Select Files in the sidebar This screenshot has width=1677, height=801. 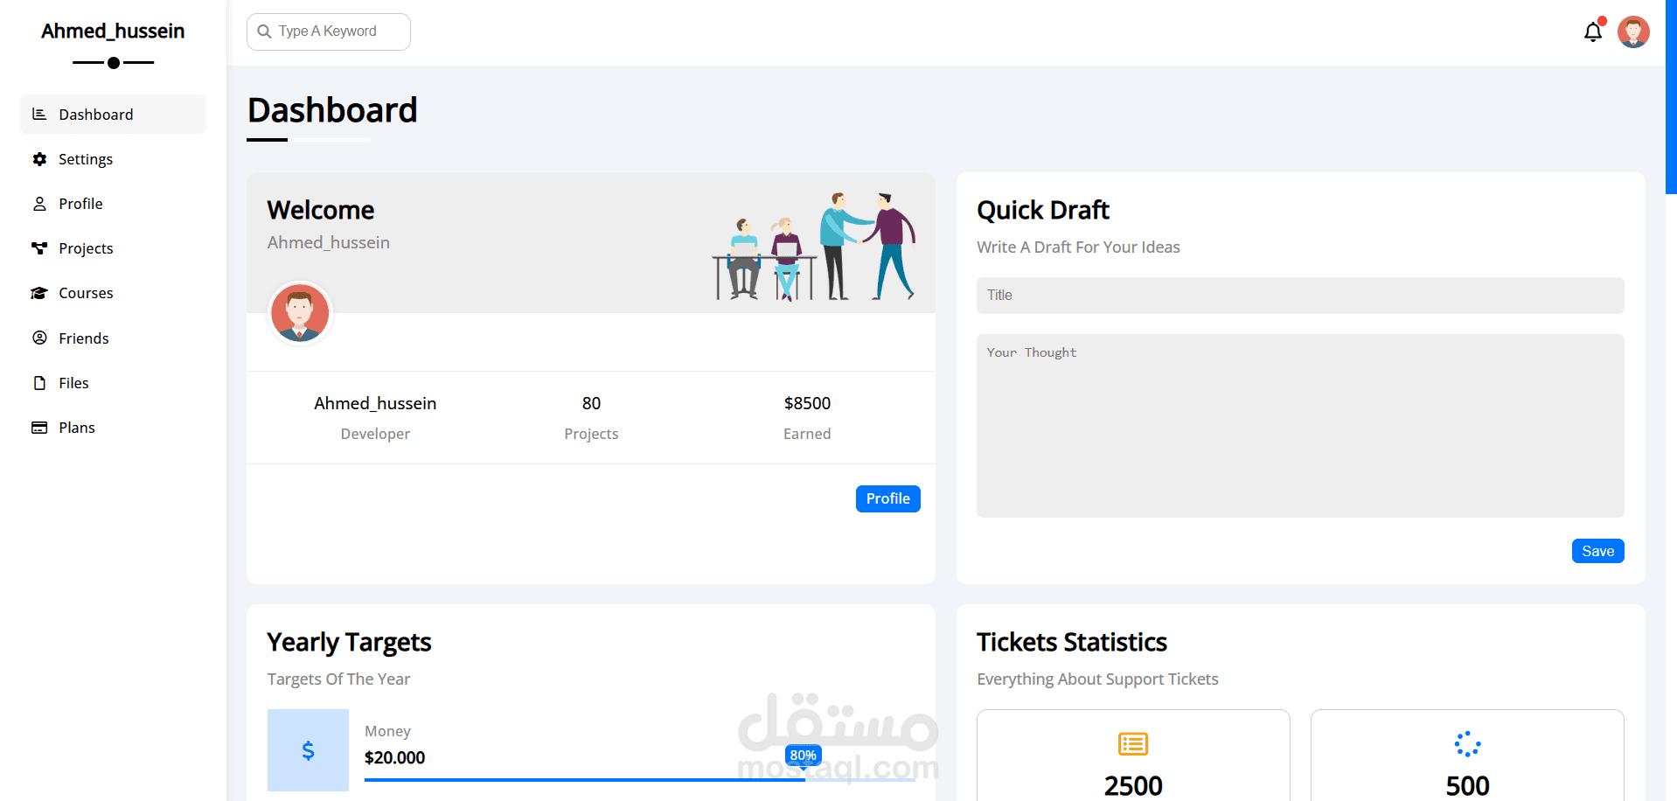113,383
